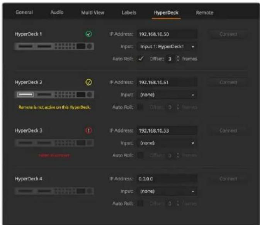Click Connect button for HyperDeck 2
260x225 pixels.
click(x=228, y=82)
